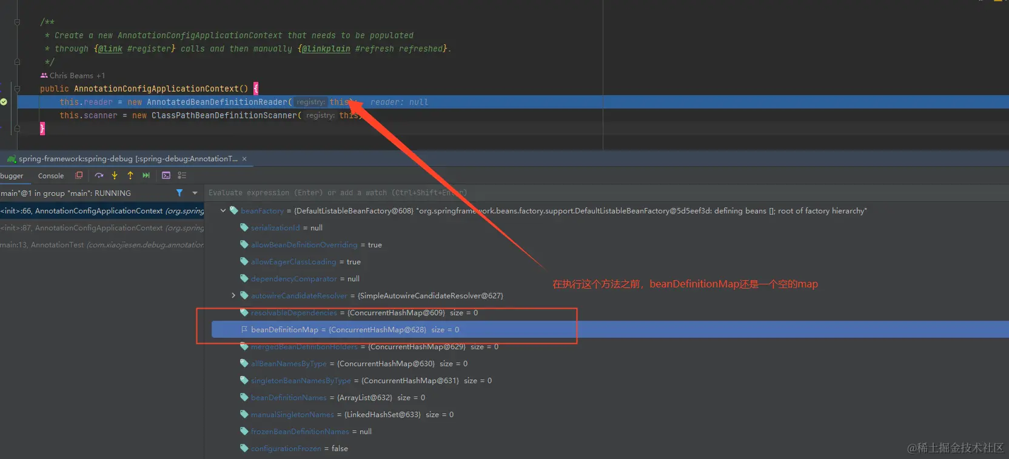Follow the @linkplain tag in the Javadoc
Image resolution: width=1009 pixels, height=459 pixels.
pos(326,49)
